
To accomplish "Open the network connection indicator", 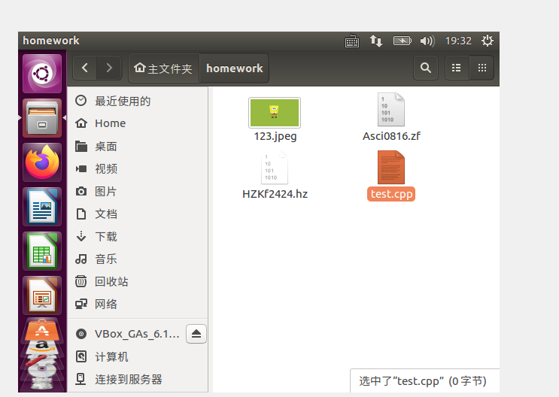I will pyautogui.click(x=375, y=41).
